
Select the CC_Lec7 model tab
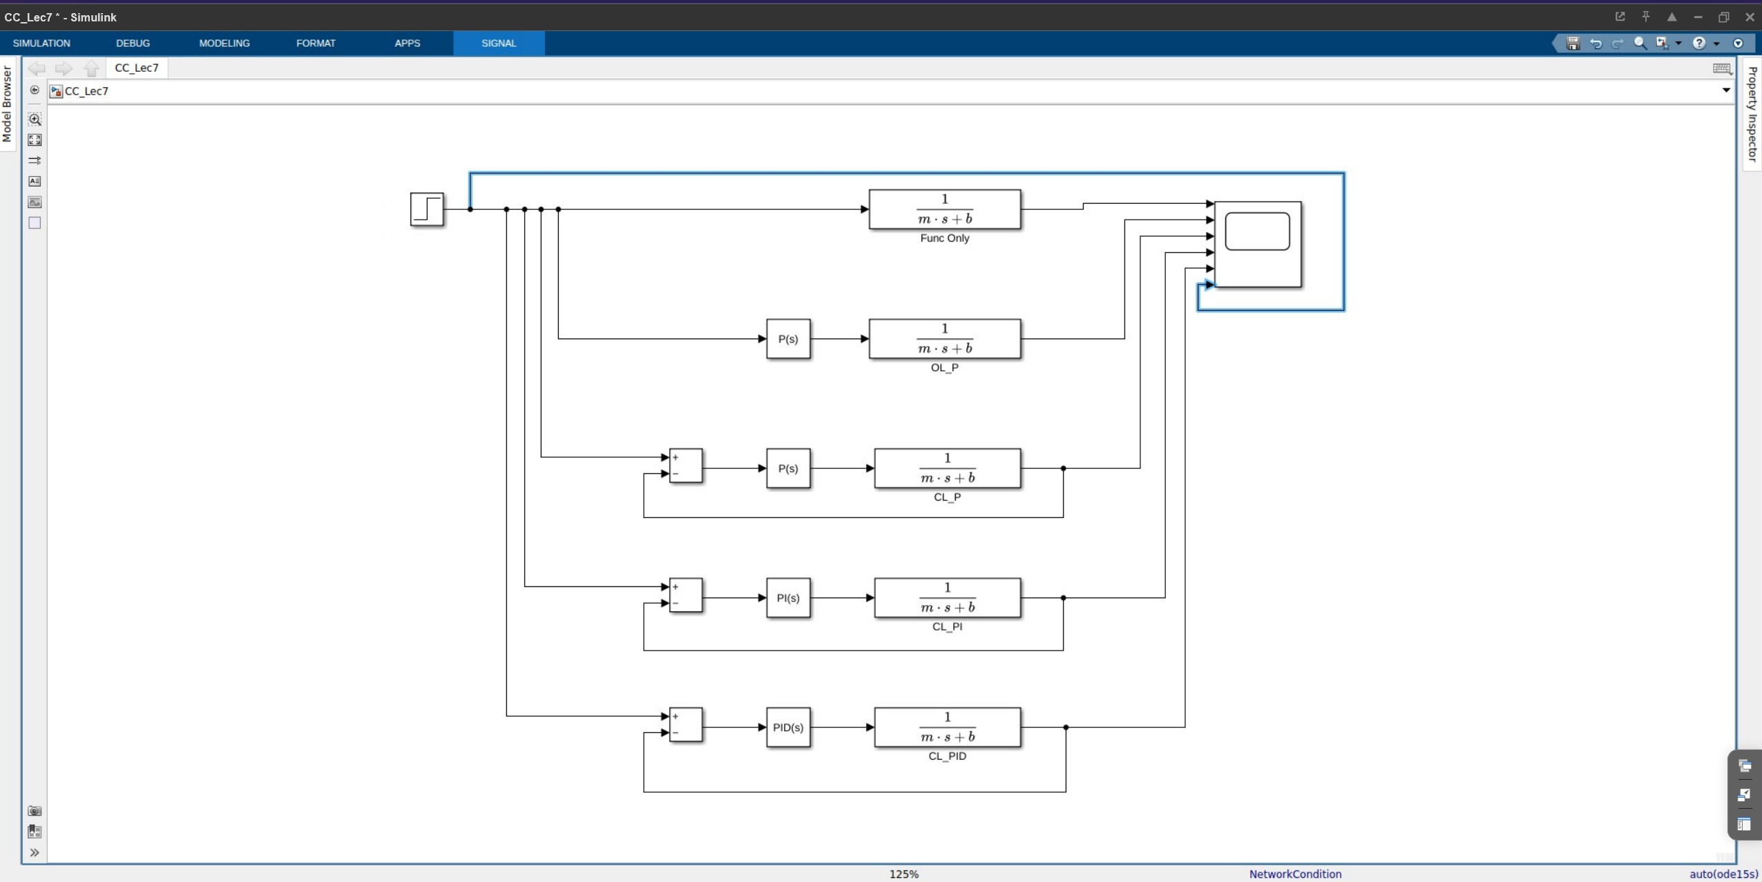click(137, 68)
